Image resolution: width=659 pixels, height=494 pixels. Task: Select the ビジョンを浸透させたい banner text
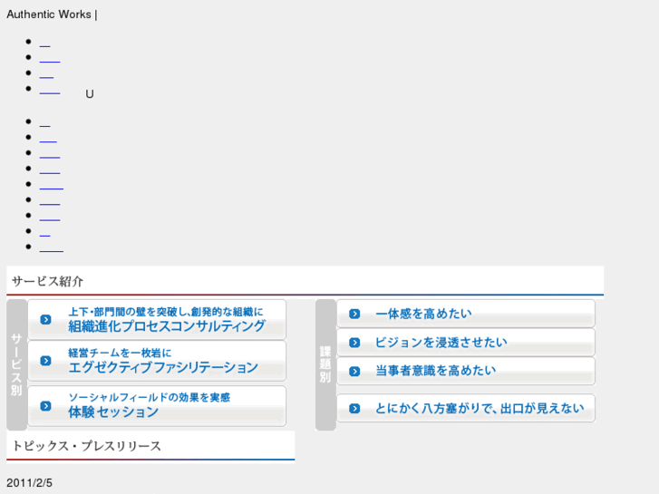click(441, 343)
